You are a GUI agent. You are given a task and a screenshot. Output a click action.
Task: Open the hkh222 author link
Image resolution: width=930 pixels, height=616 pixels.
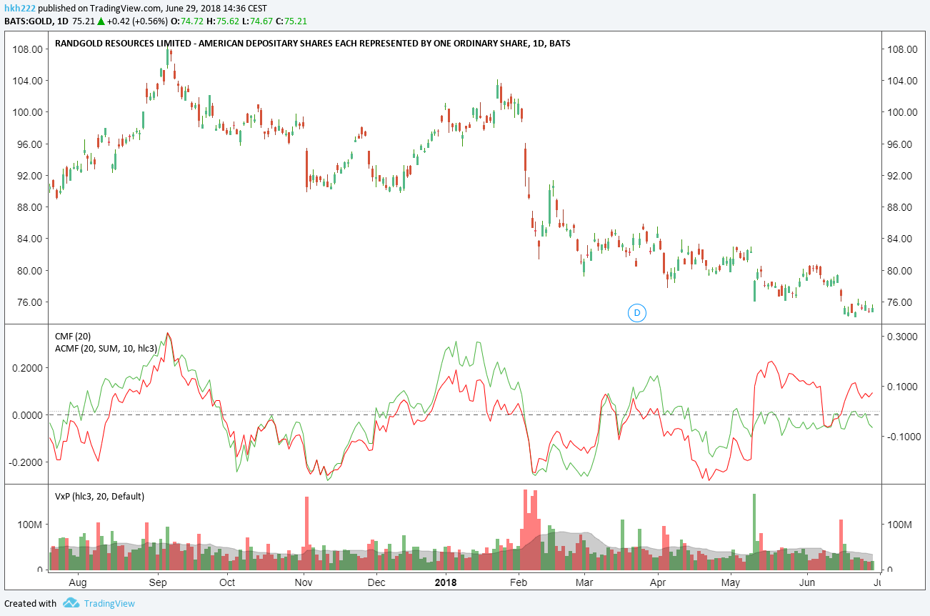20,7
